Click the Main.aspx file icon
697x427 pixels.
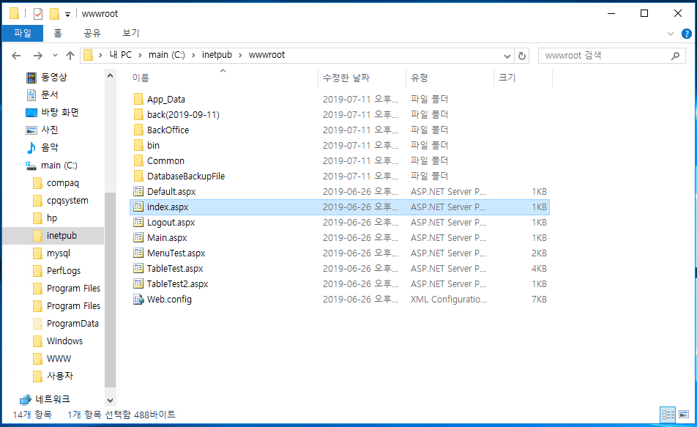tap(138, 237)
